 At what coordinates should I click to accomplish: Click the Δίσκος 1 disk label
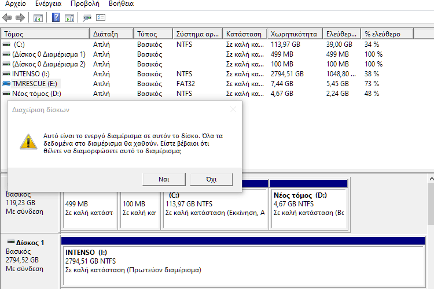[x=30, y=243]
